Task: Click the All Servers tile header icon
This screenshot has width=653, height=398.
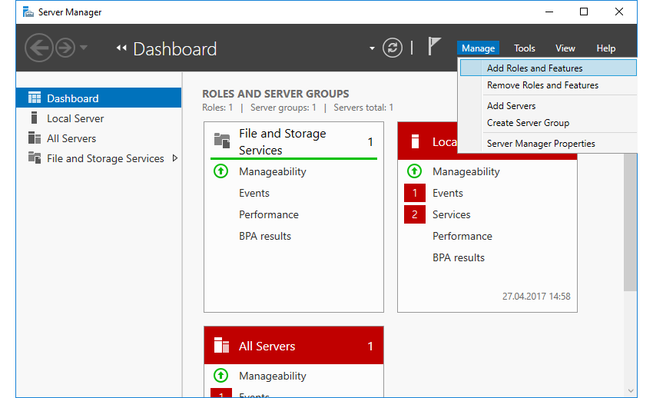Action: pos(221,346)
